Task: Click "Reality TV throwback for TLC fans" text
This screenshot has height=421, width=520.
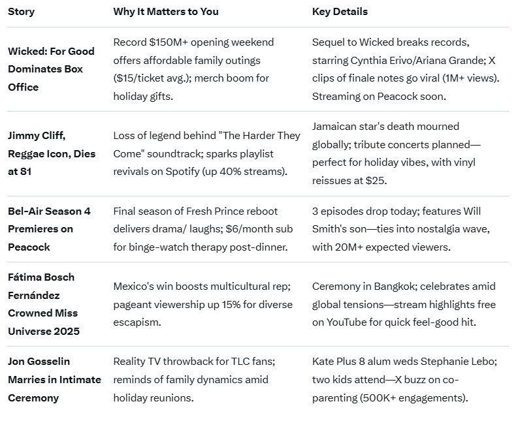Action: tap(194, 362)
